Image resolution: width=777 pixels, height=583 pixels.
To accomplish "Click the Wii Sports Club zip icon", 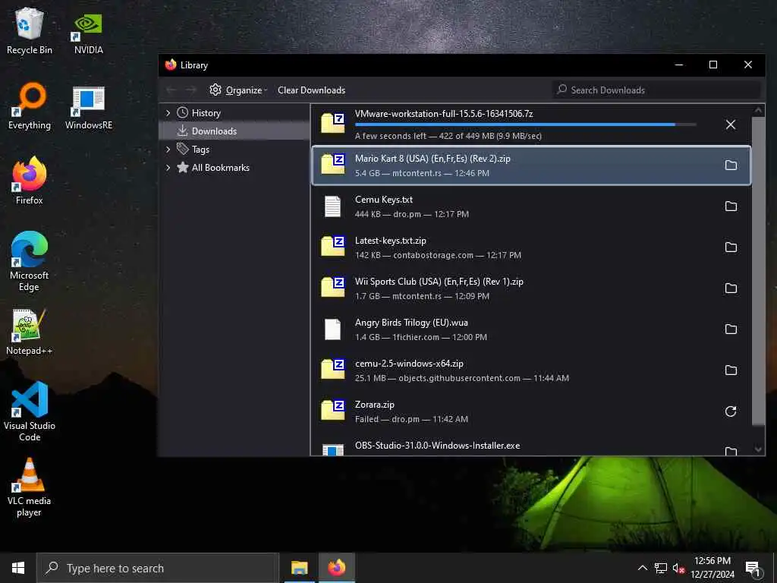I will (332, 288).
